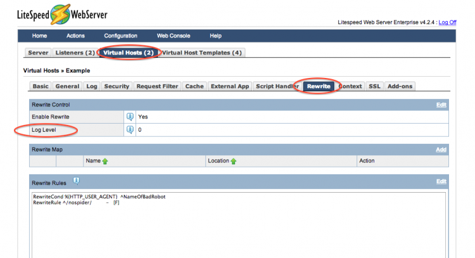Open the Actions menu

tap(75, 36)
